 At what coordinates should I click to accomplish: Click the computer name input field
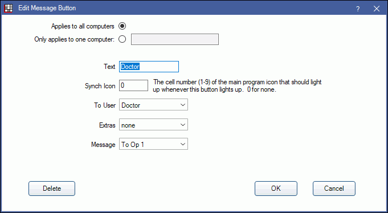pyautogui.click(x=175, y=39)
